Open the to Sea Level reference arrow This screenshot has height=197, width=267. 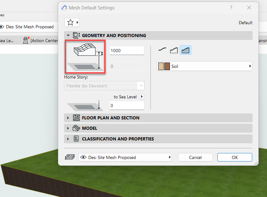(141, 97)
